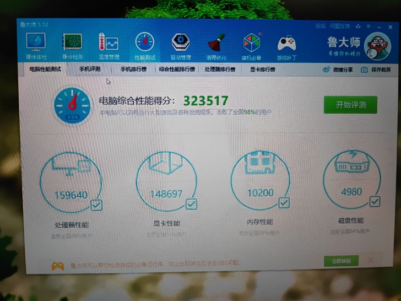This screenshot has width=401, height=301.
Task: Click memory score 10200
Action: click(x=261, y=193)
